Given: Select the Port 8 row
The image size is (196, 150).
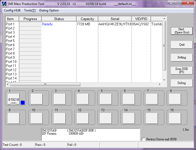Looking at the screenshot, I should click(84, 53).
